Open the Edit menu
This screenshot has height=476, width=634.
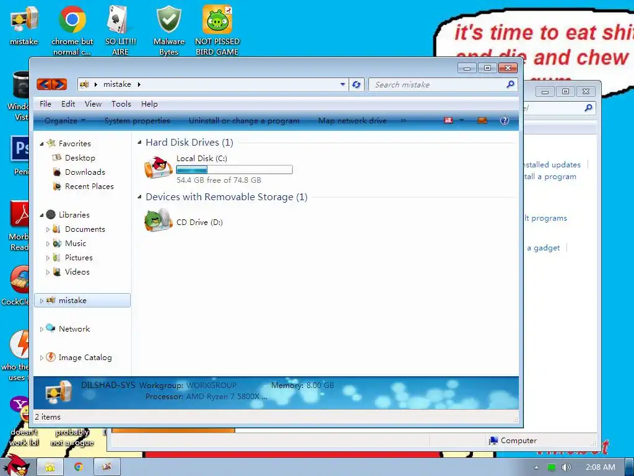pyautogui.click(x=68, y=104)
